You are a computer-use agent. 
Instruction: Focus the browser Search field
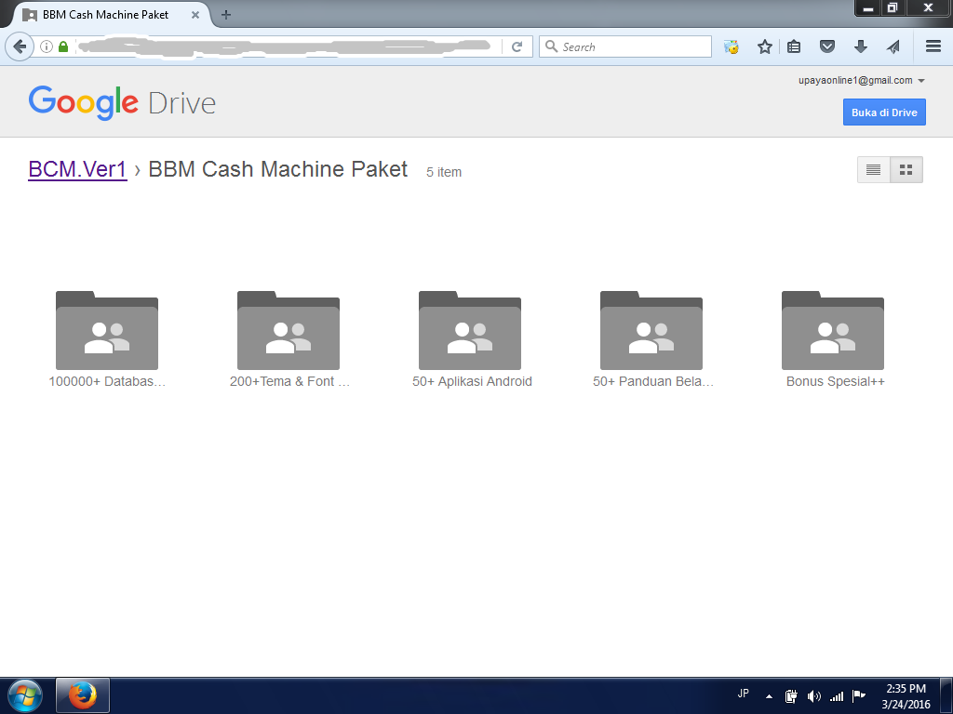click(625, 46)
